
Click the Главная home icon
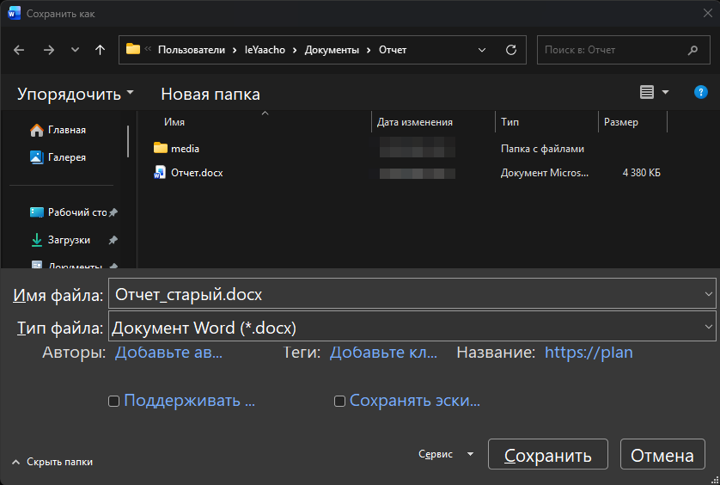click(x=37, y=130)
